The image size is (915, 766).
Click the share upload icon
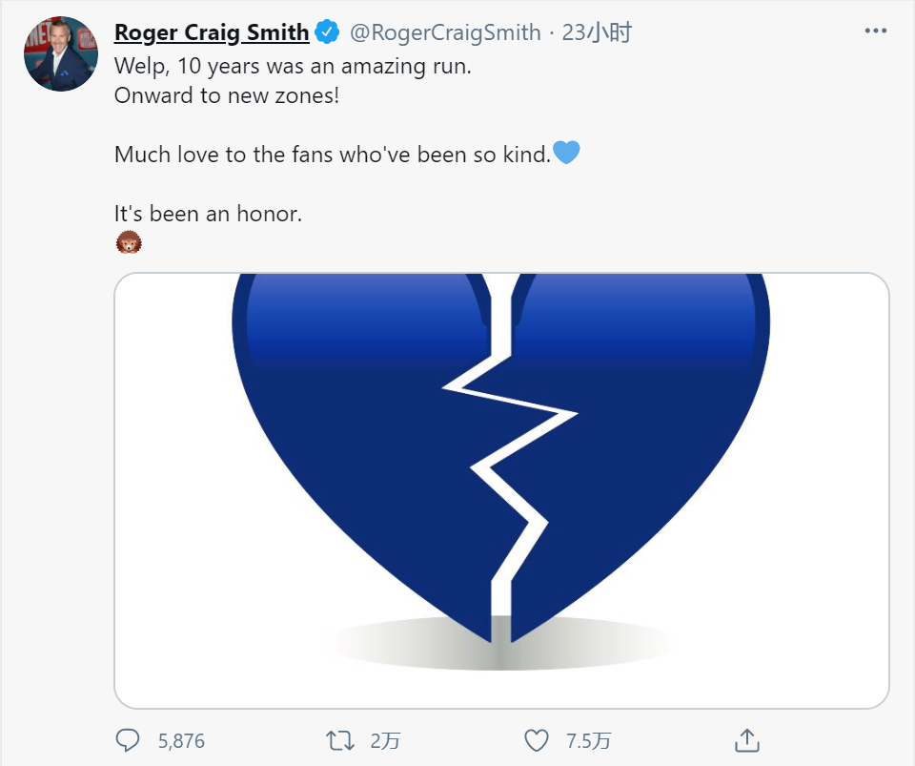pos(746,740)
